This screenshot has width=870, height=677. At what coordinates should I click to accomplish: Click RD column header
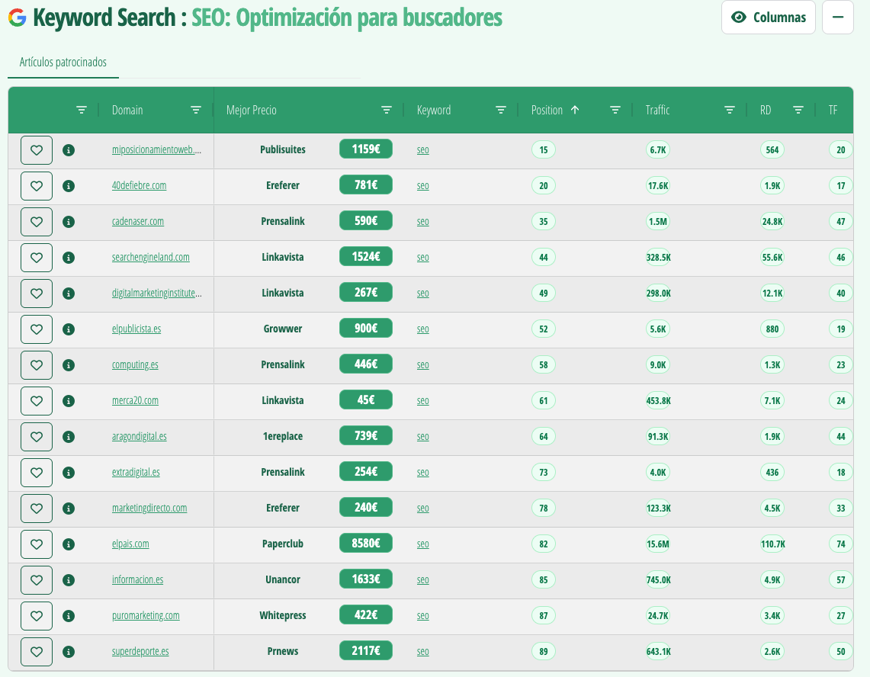[x=766, y=110]
